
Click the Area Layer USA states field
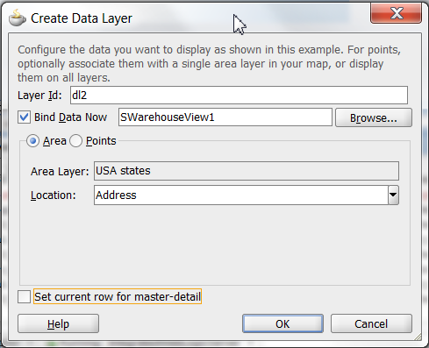(x=247, y=171)
